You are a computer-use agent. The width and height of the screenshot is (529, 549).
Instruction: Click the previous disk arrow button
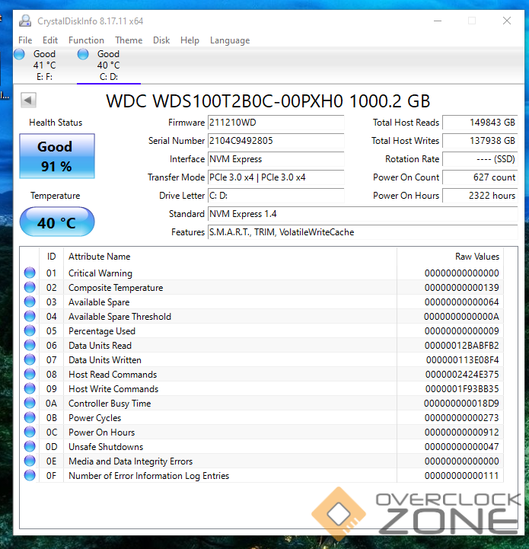tap(28, 101)
